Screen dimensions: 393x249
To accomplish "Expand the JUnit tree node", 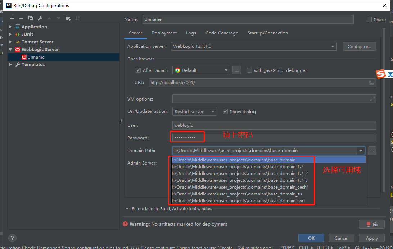I will pos(10,34).
